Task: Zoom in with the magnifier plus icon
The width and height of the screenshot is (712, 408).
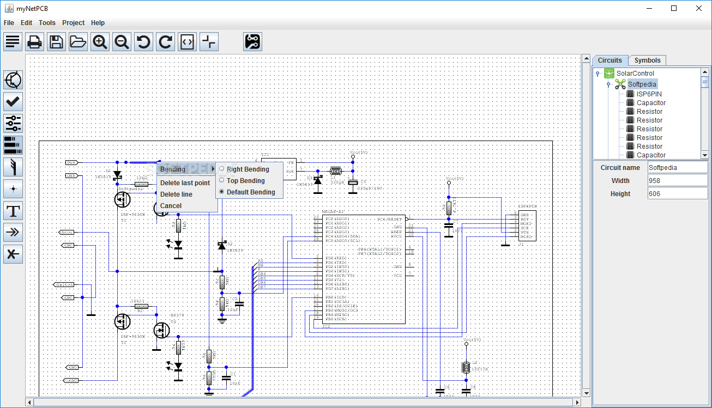Action: coord(100,41)
